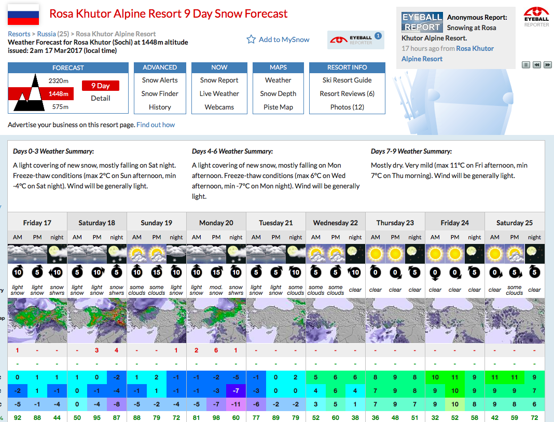Click Thursday 23 AM sunny icon
This screenshot has width=554, height=422.
pos(375,254)
